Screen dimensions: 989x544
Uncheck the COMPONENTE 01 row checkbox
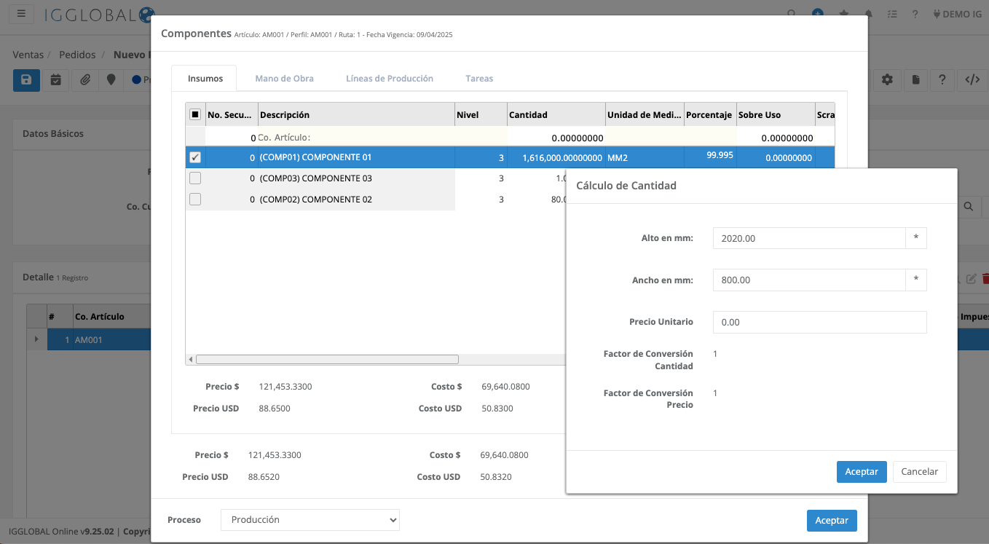(x=195, y=157)
